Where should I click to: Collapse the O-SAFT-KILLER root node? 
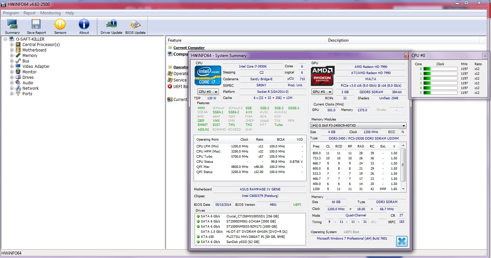coord(5,39)
